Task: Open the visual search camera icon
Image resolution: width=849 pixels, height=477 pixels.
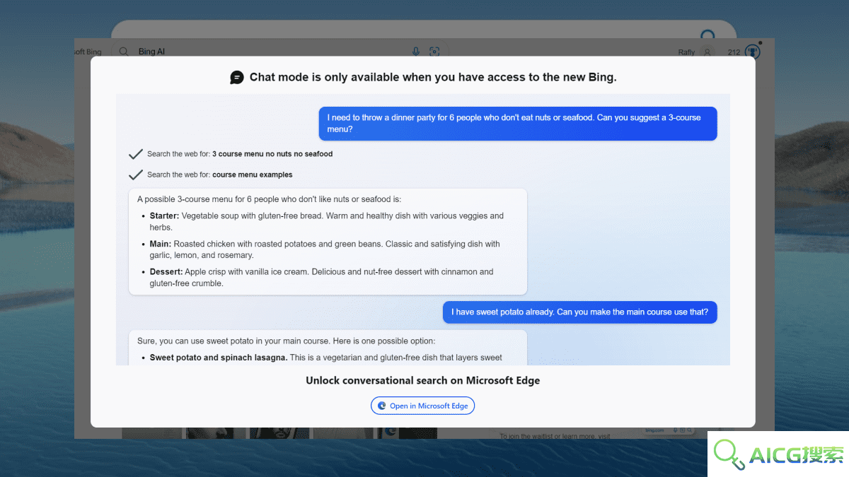Action: pos(434,52)
